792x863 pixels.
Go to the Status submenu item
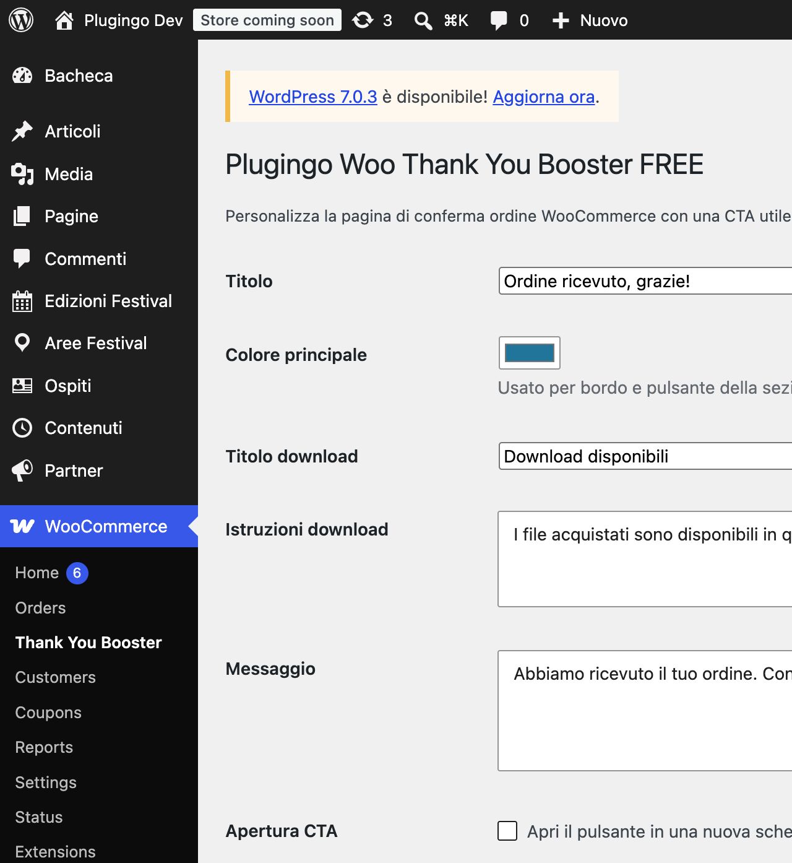click(39, 817)
